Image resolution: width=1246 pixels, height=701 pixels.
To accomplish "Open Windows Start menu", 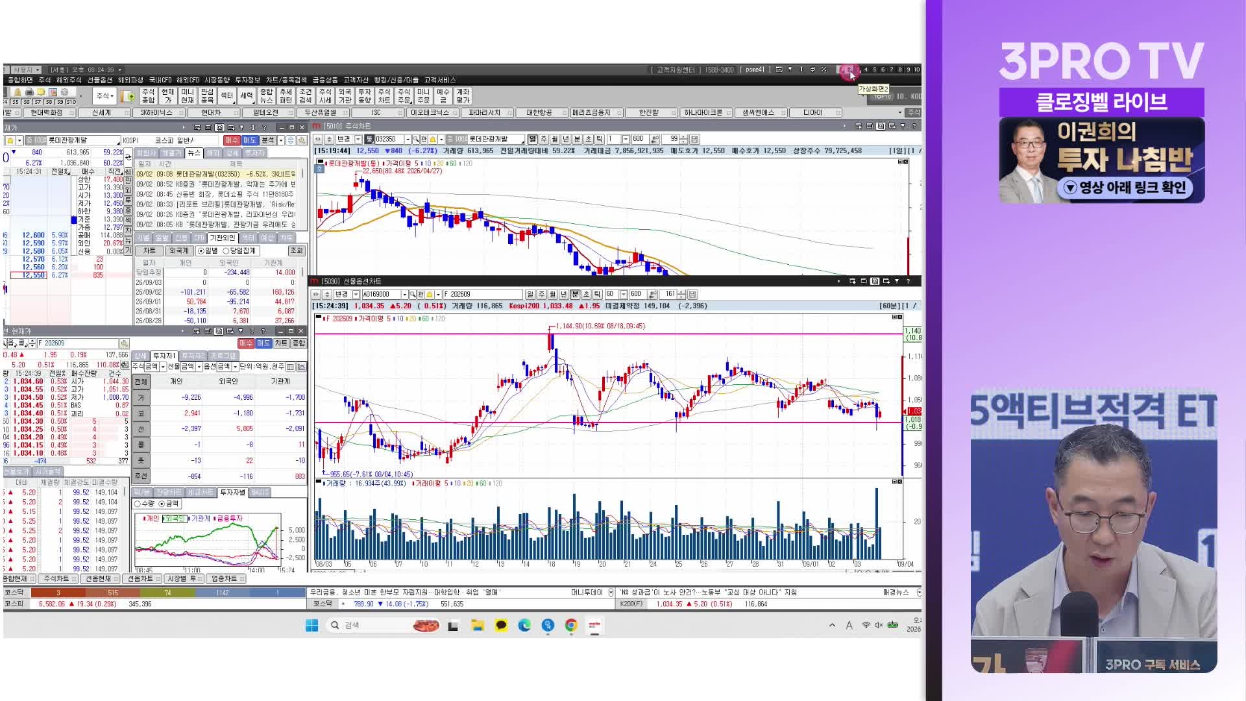I will pyautogui.click(x=312, y=625).
